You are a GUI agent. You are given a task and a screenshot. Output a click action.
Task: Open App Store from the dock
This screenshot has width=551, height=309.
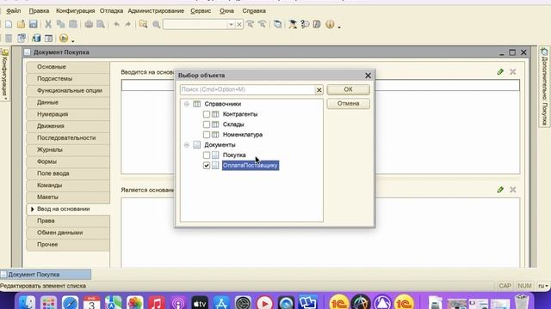point(221,302)
